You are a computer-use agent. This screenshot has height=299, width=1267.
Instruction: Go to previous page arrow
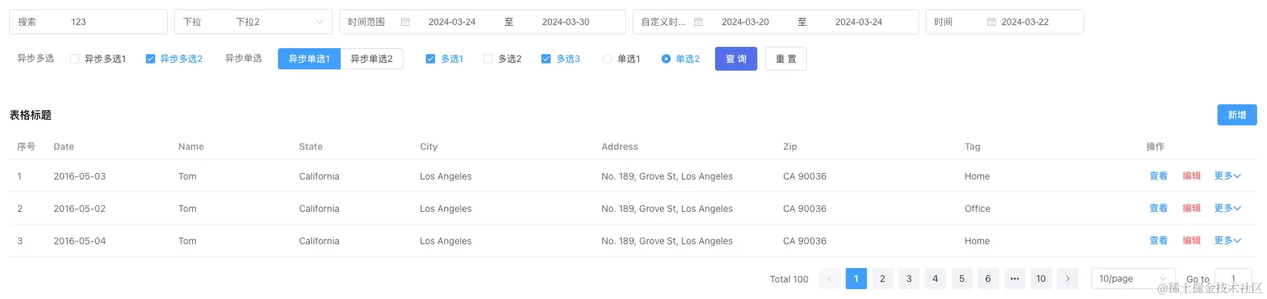click(830, 279)
